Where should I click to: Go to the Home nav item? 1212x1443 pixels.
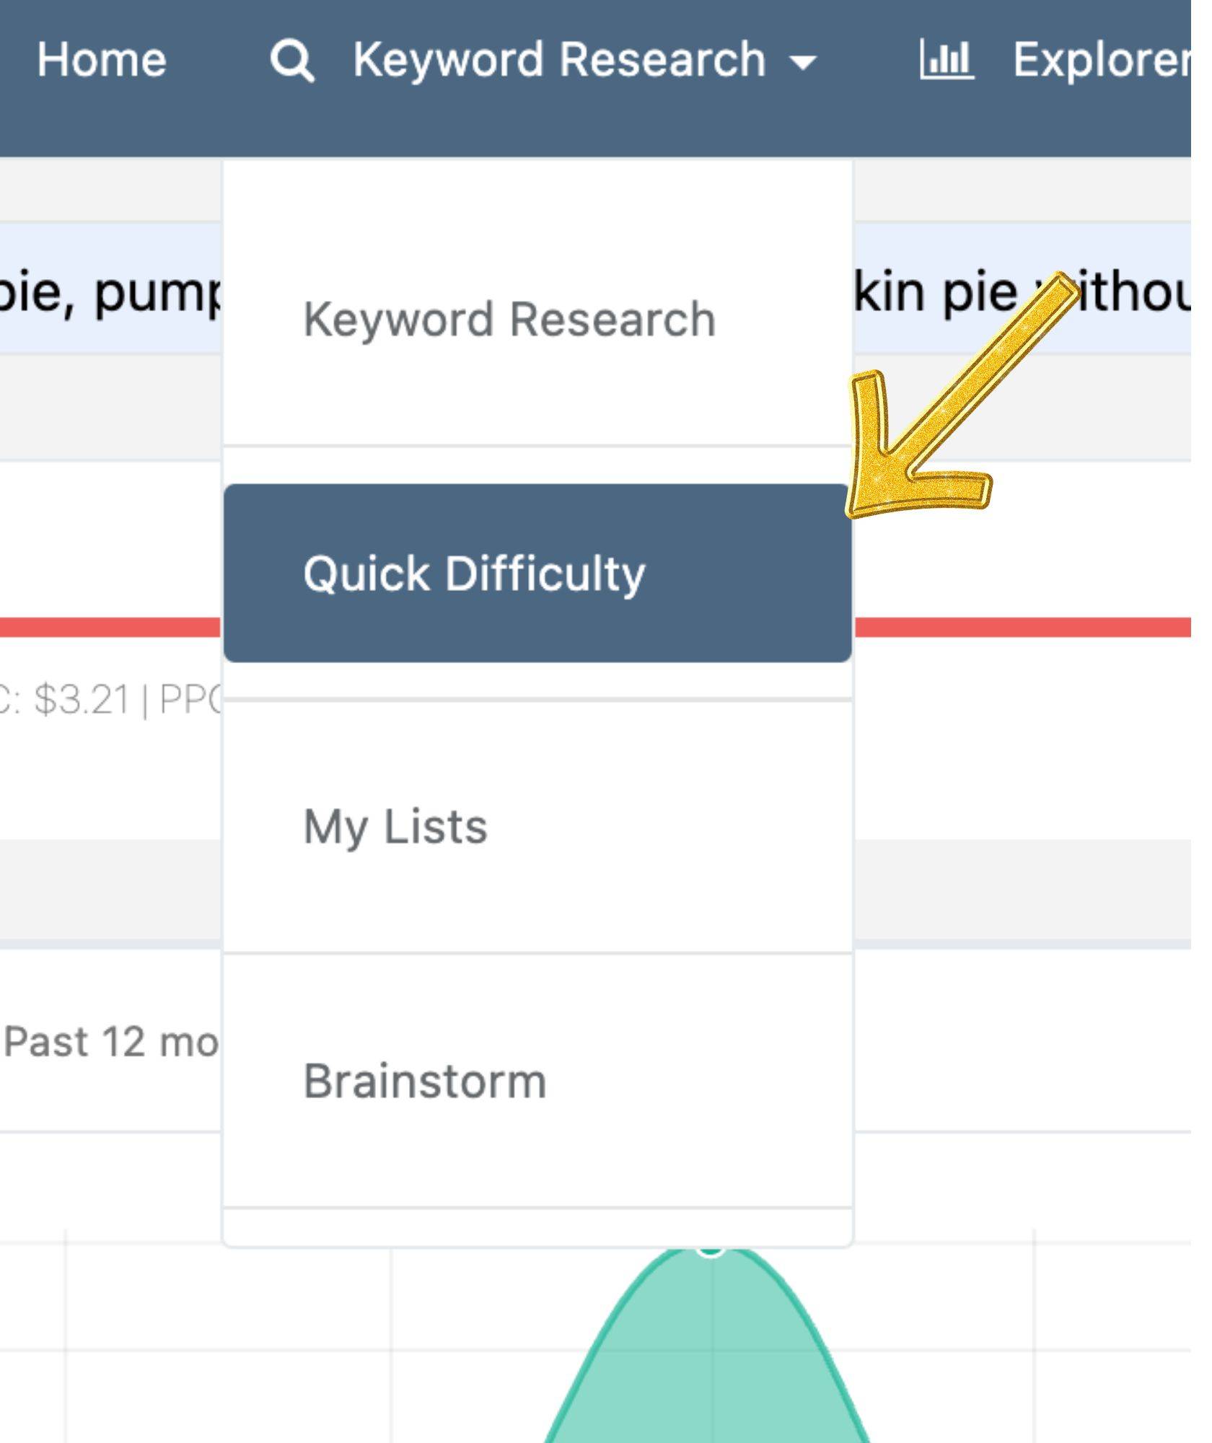[x=101, y=59]
